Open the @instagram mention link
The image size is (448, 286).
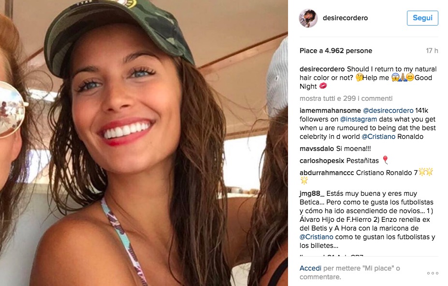coord(358,119)
